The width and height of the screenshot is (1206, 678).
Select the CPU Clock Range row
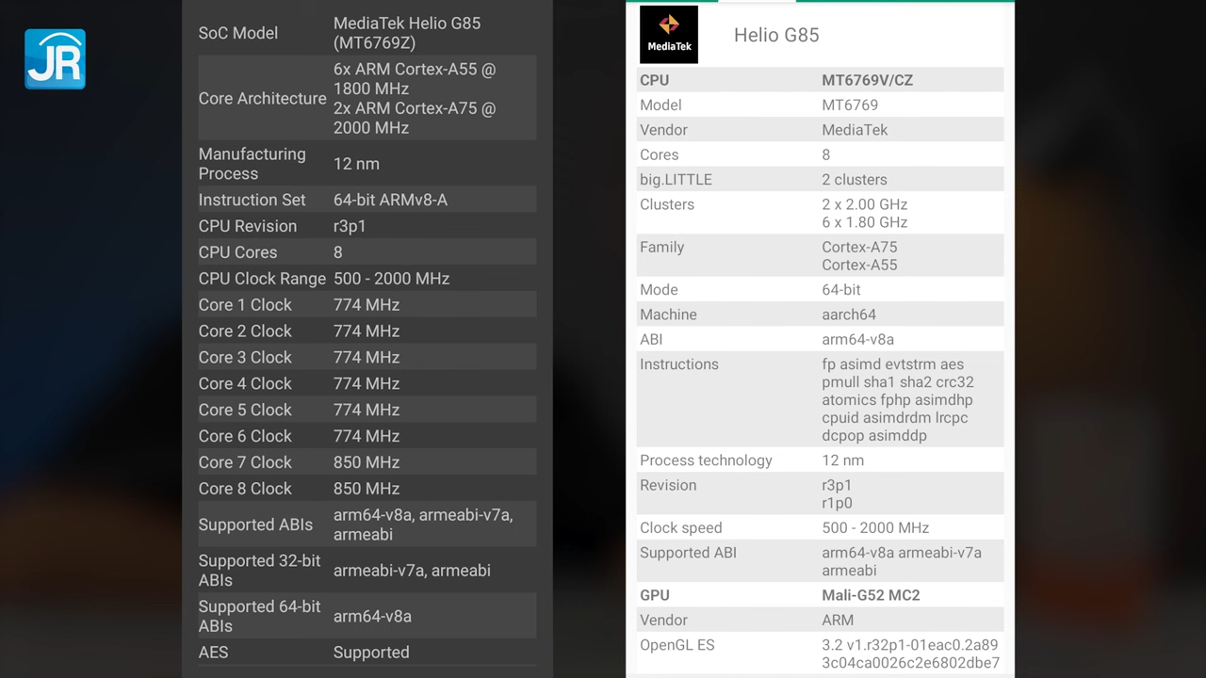point(367,279)
